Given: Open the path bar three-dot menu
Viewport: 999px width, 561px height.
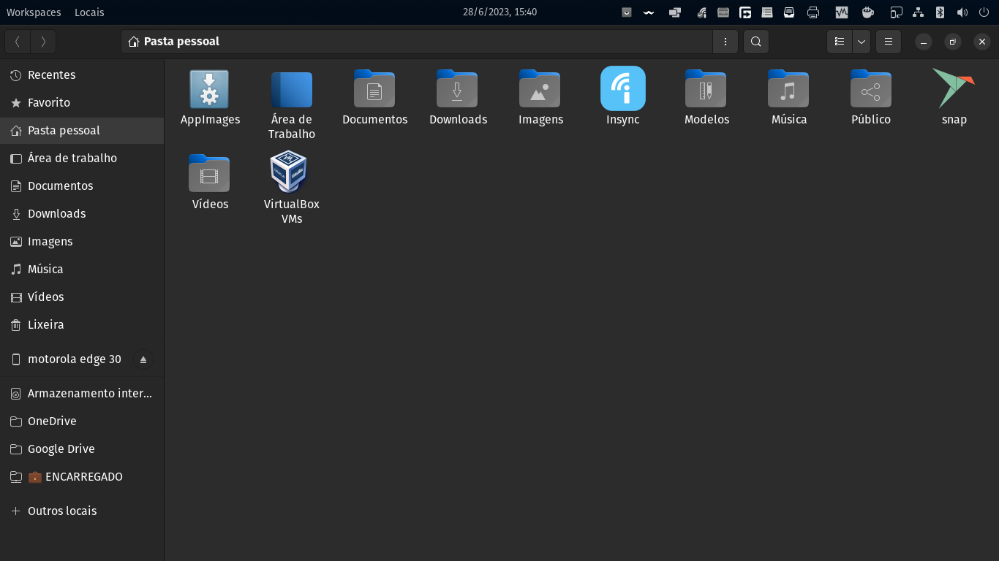Looking at the screenshot, I should coord(725,42).
